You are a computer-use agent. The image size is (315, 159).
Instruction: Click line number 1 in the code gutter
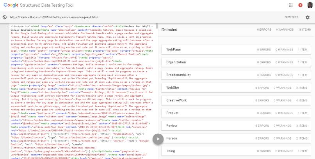[x=7, y=26]
